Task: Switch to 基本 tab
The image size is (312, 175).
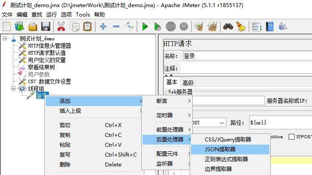Action: 172,82
